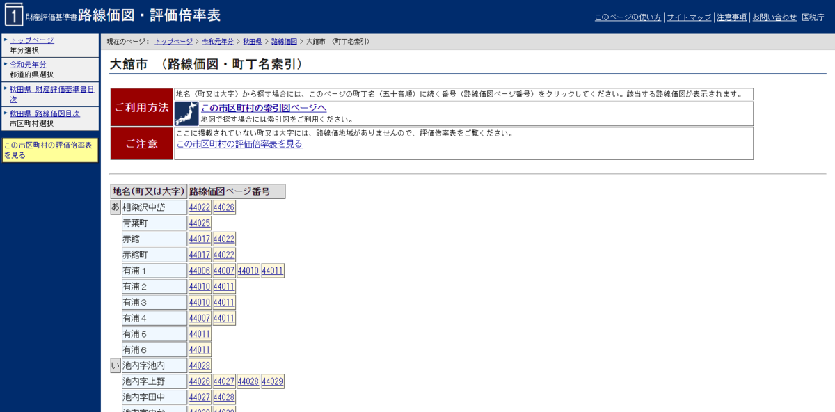835x412 pixels.
Task: Open 44027 in the 池内字上野 row
Action: click(x=224, y=381)
